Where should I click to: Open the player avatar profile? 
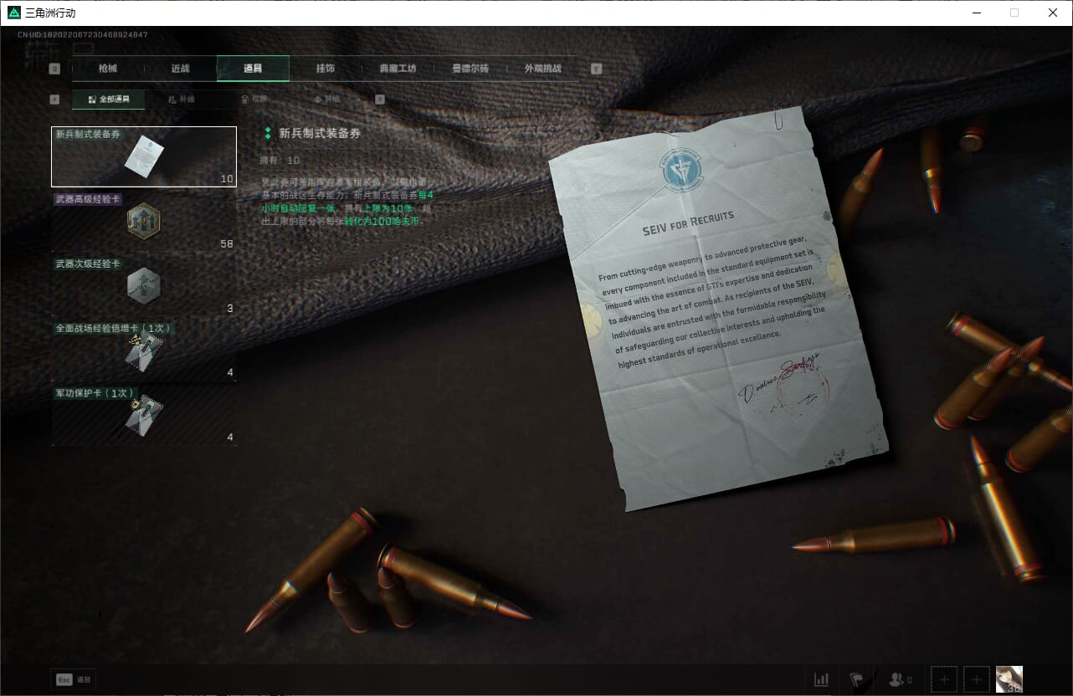click(1009, 680)
